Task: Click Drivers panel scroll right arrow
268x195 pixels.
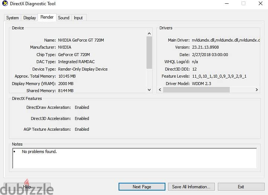Action: pyautogui.click(x=256, y=90)
